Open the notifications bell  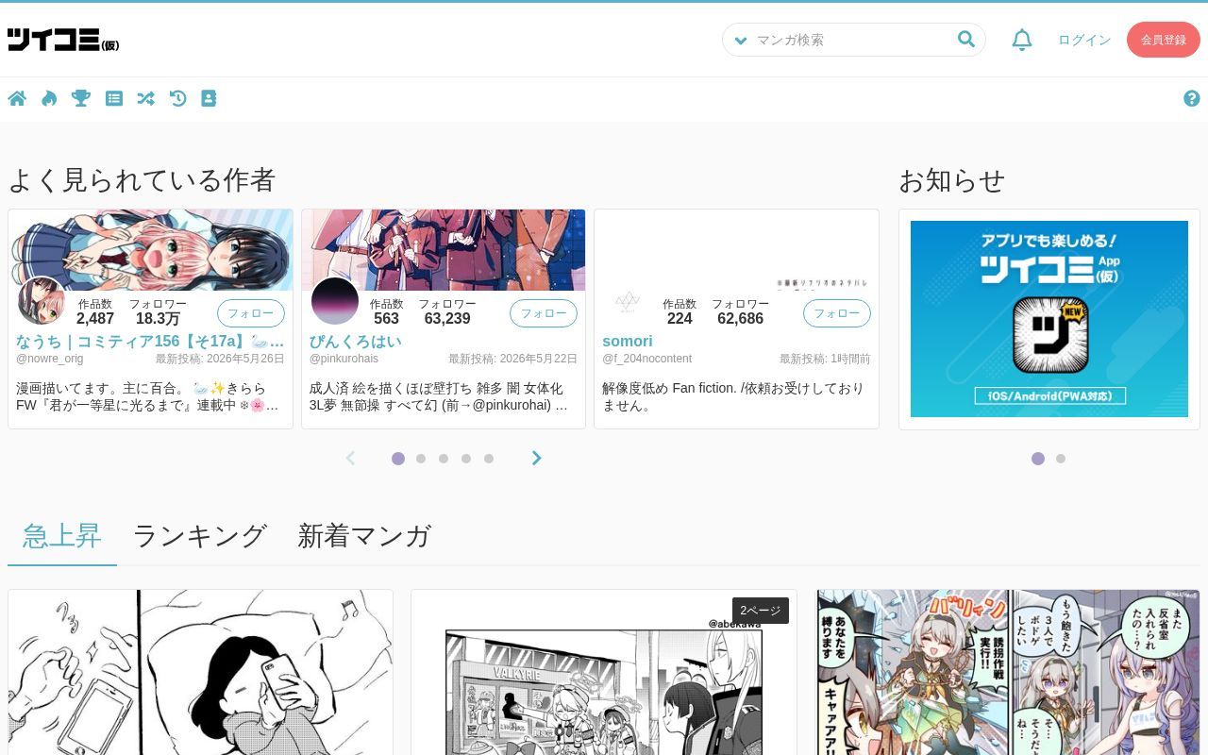coord(1022,40)
